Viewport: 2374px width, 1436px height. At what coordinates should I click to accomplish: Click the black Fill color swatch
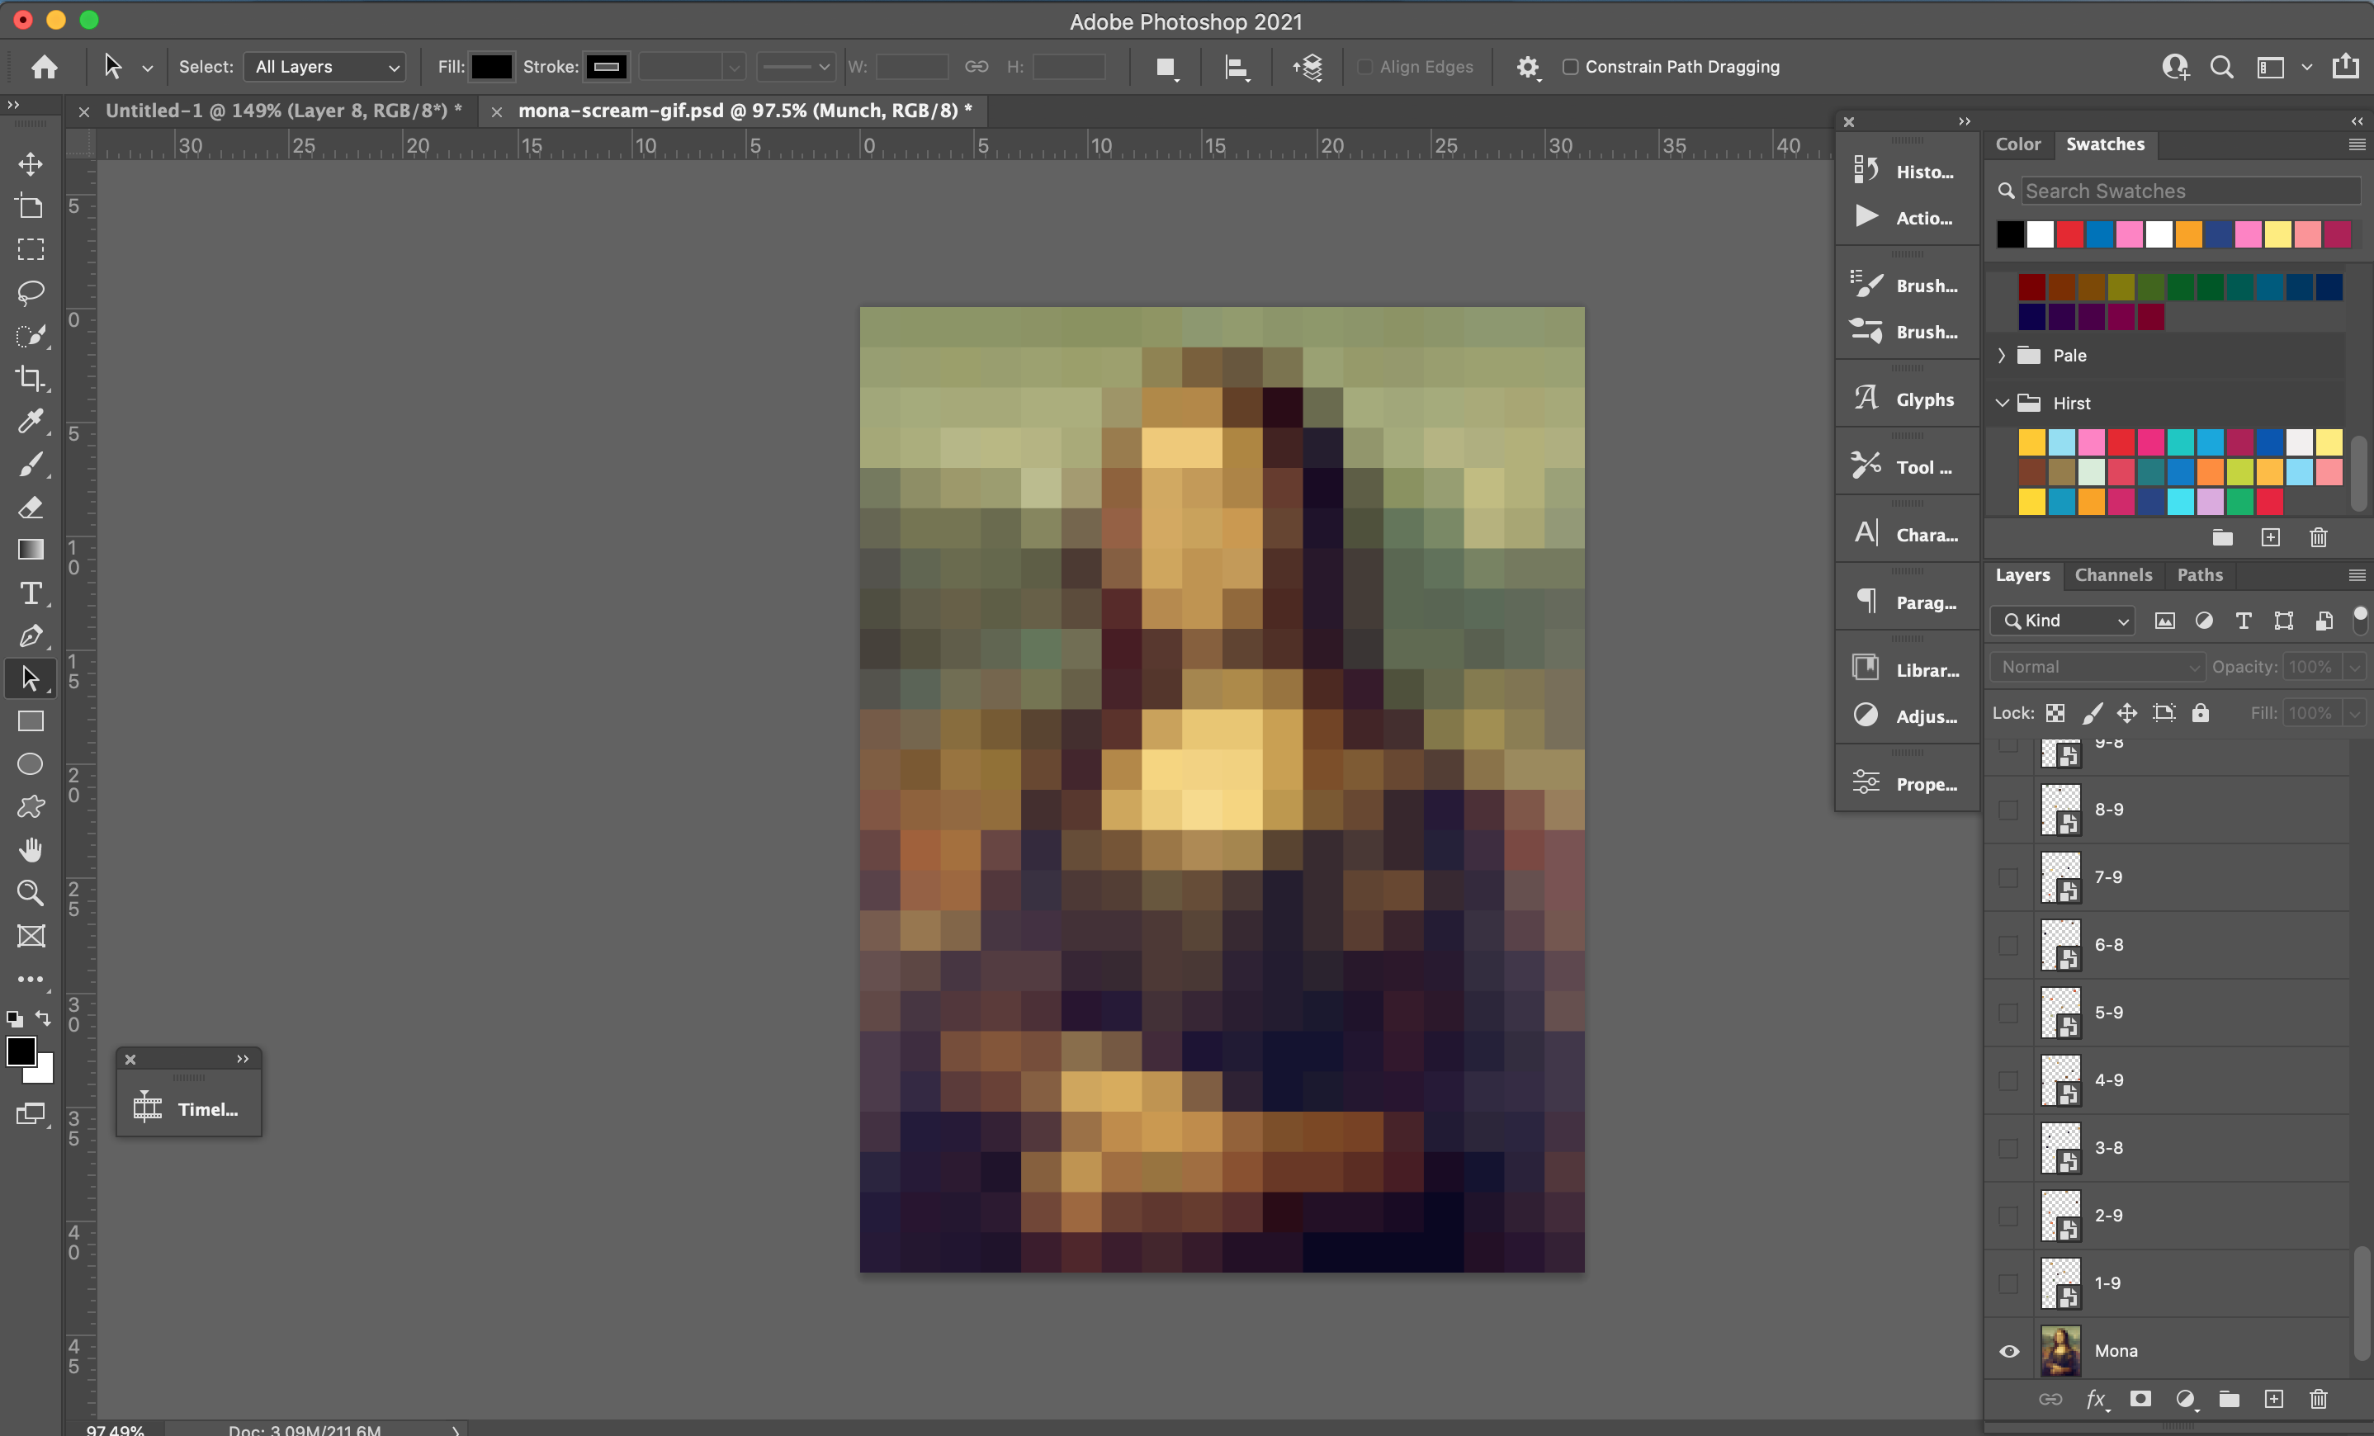tap(491, 67)
